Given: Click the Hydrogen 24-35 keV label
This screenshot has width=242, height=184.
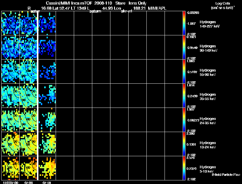Looking at the screenshot, I should 208,121.
